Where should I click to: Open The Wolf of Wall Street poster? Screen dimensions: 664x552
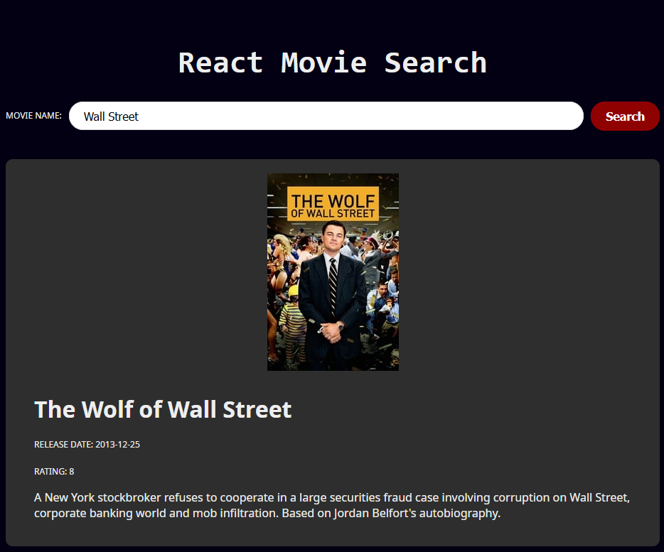pos(333,272)
